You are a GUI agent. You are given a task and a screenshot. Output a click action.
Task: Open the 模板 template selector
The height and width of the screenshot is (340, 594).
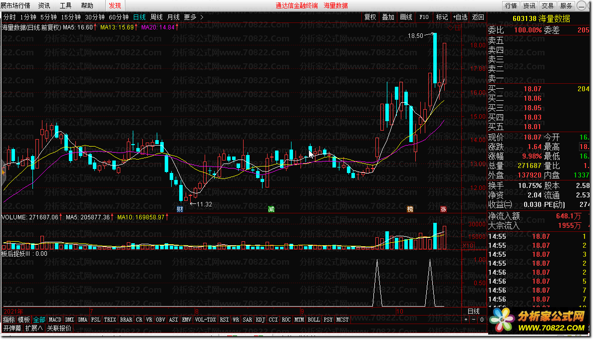coord(24,320)
